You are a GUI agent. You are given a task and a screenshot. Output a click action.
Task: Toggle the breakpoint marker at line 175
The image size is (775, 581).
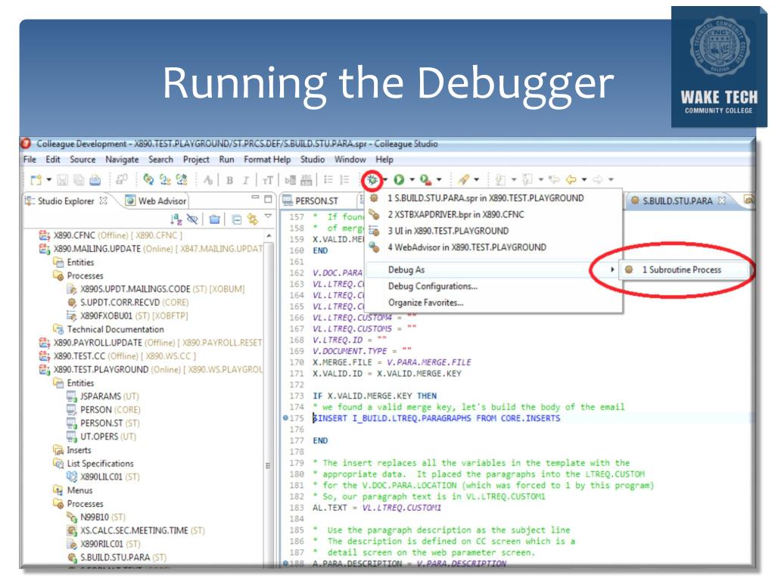click(285, 418)
